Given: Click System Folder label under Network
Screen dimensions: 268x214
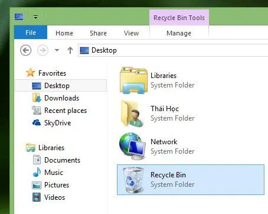Looking at the screenshot, I should [x=172, y=151].
